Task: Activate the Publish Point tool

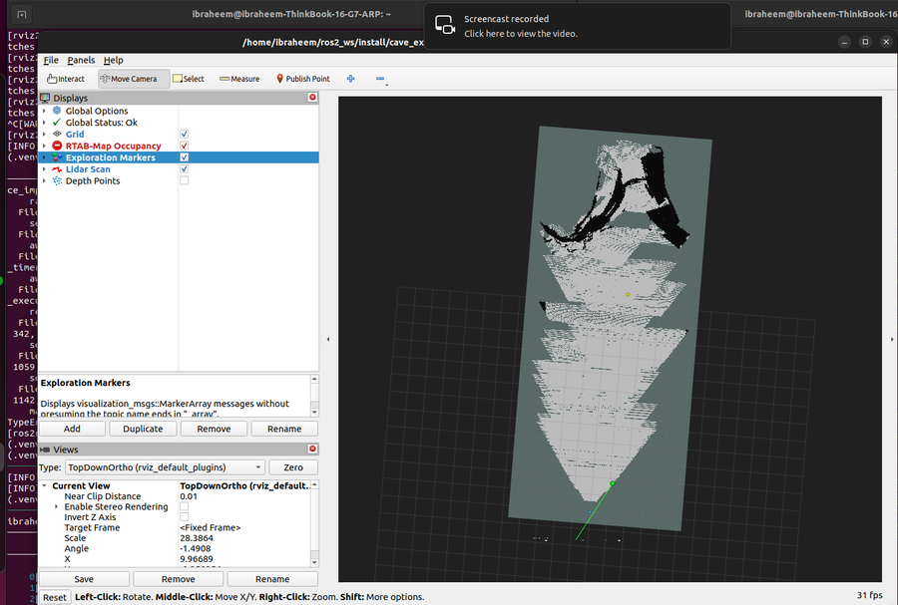Action: click(x=303, y=79)
